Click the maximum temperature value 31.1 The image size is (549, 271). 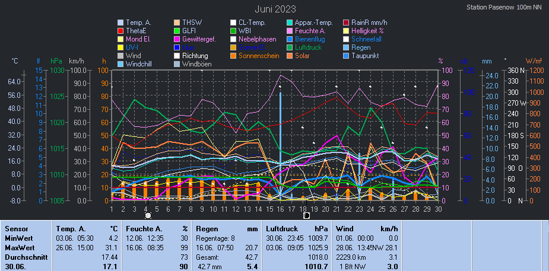[112, 248]
